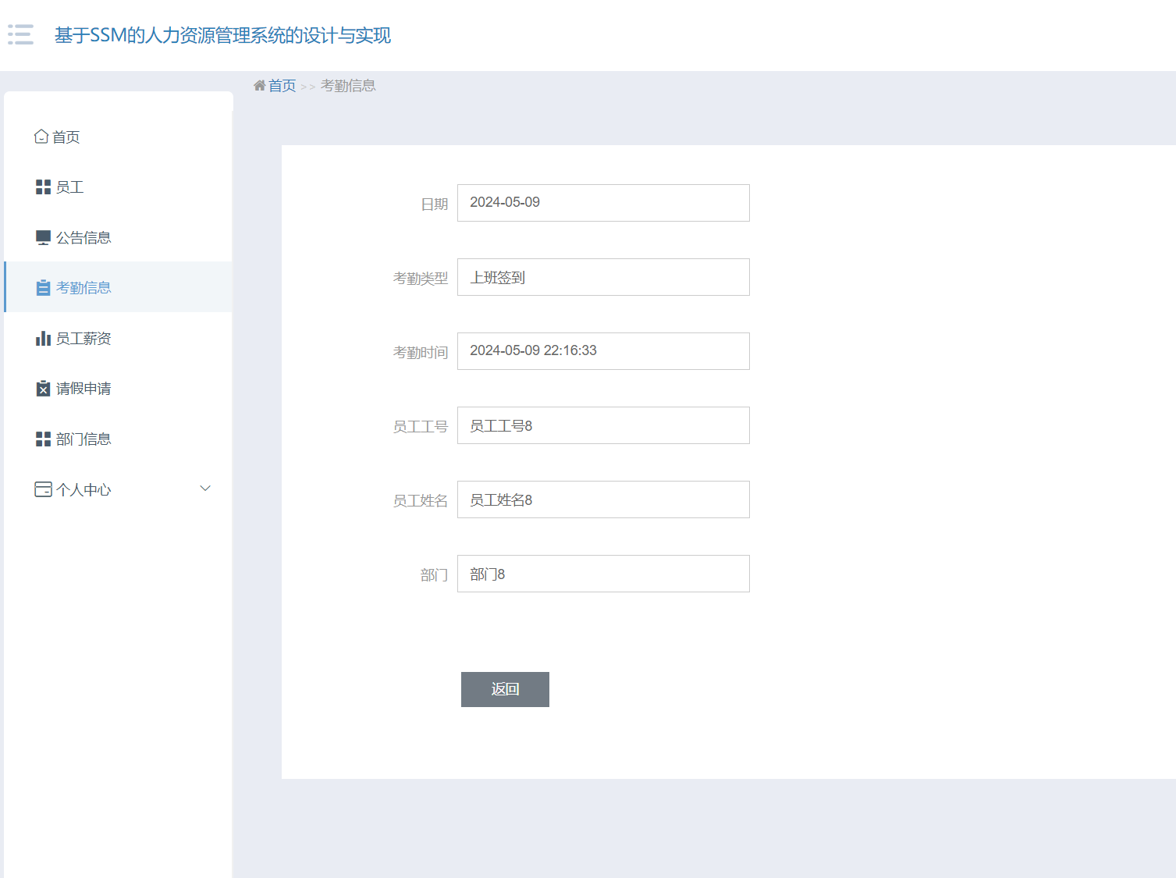Click the clipboard icon beside 考勤信息

pyautogui.click(x=42, y=287)
